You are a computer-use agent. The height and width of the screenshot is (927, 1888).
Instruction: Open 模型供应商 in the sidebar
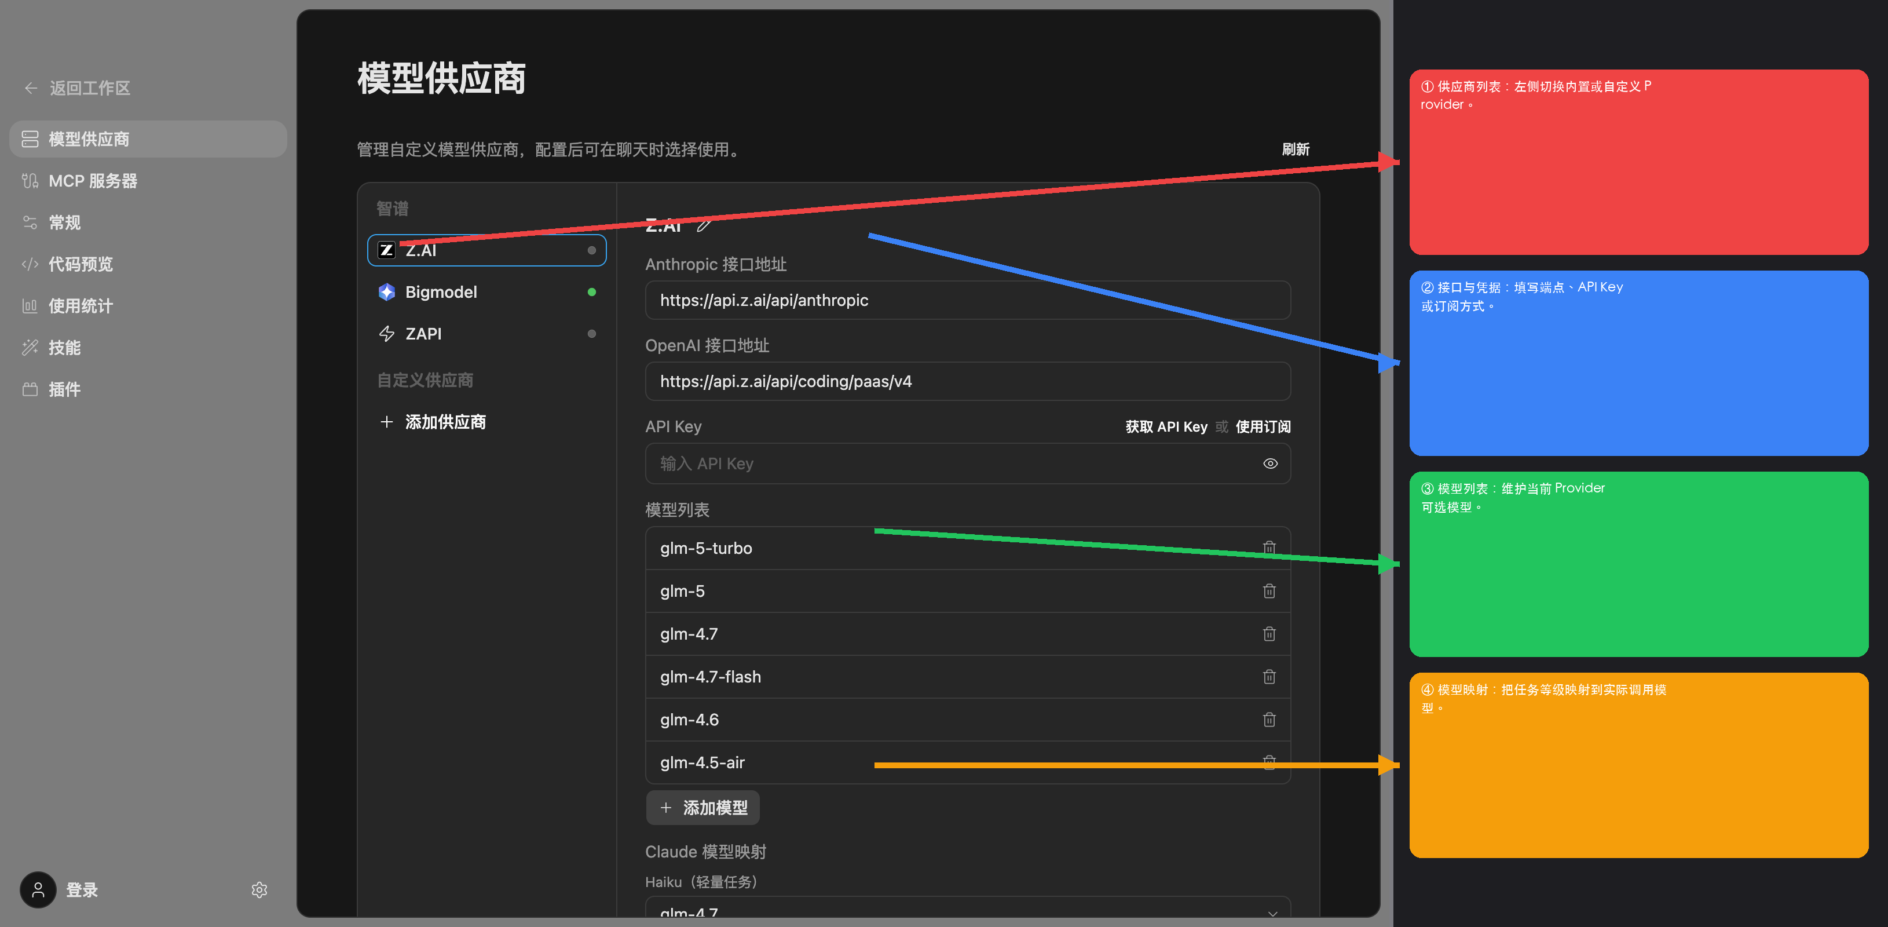148,140
